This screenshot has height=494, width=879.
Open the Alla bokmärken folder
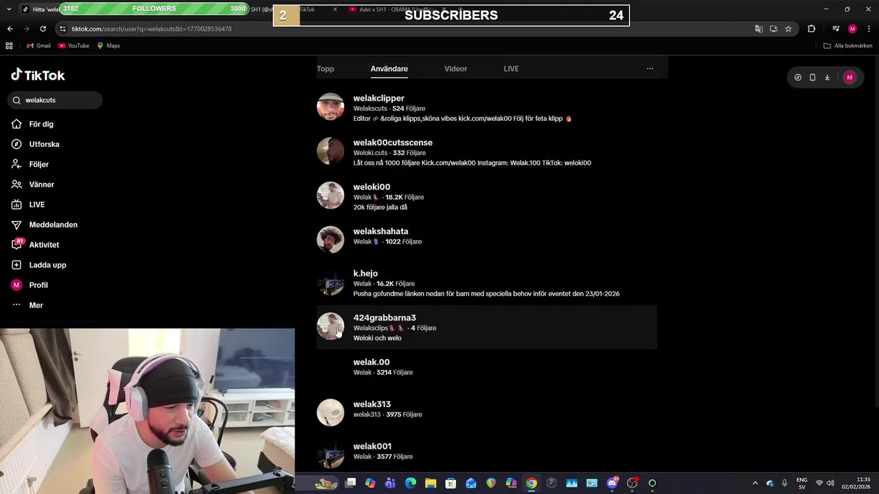(x=848, y=46)
